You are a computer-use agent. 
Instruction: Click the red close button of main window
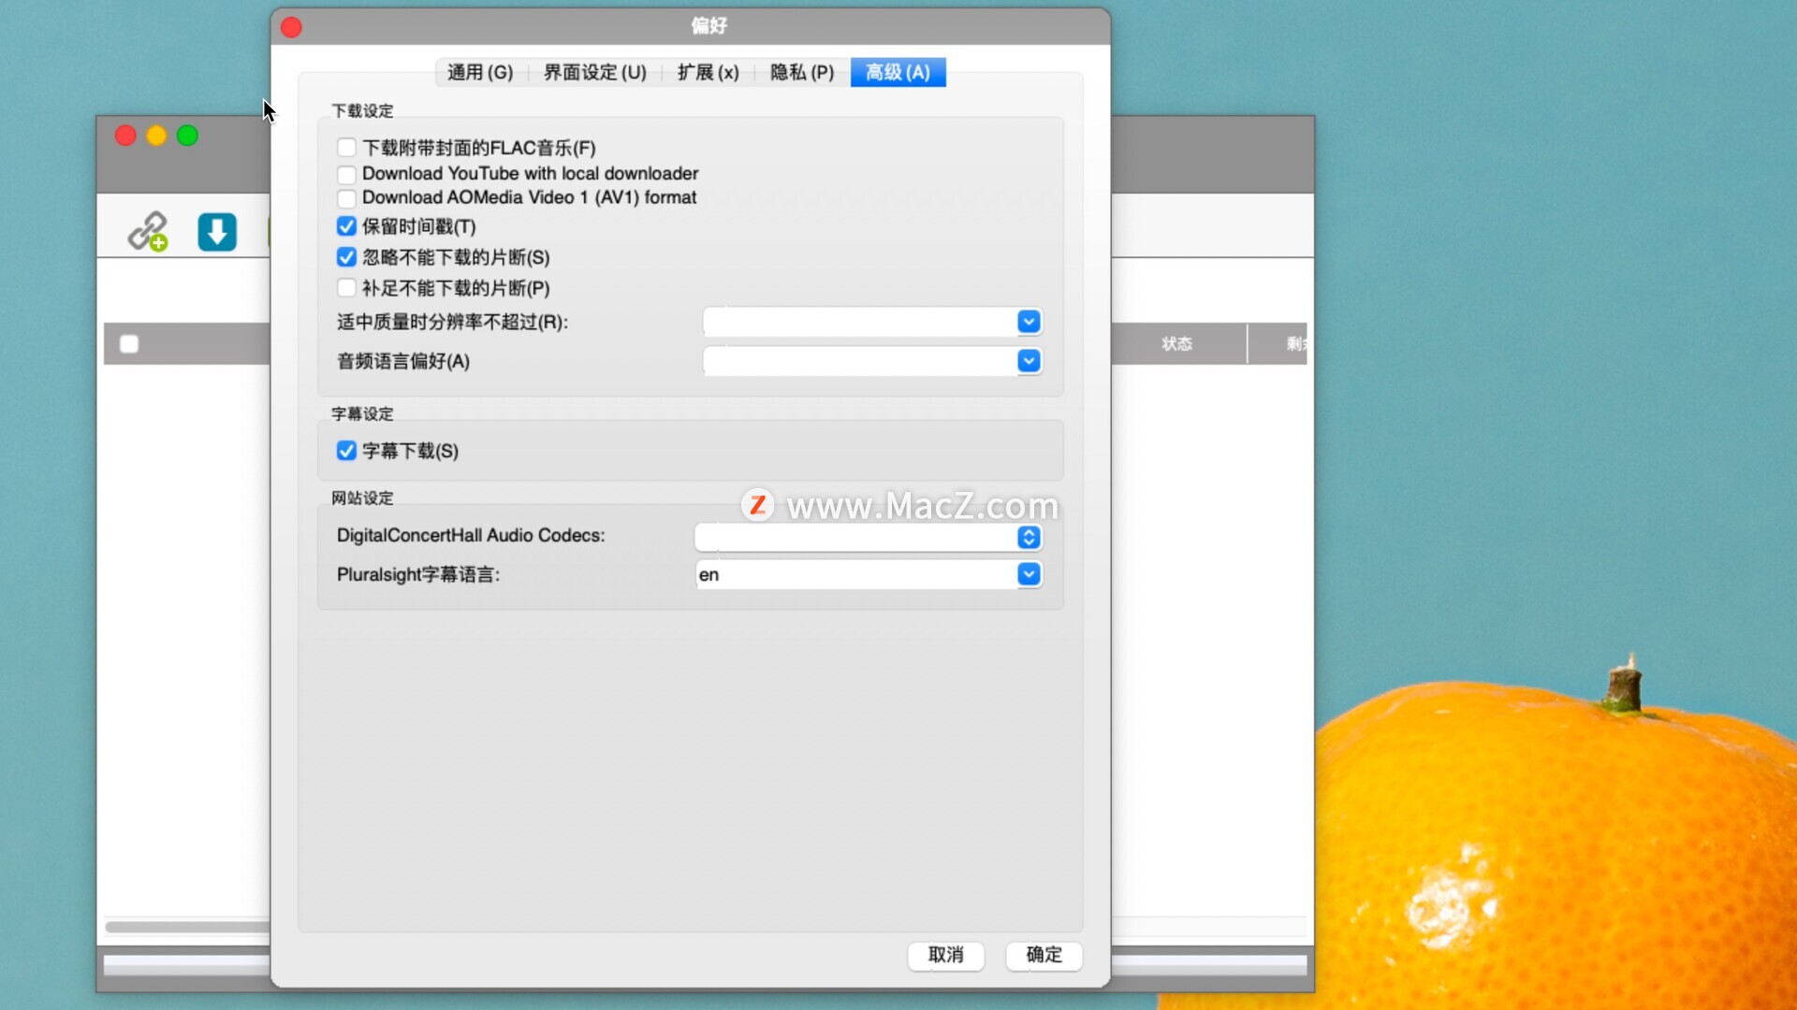tap(125, 136)
